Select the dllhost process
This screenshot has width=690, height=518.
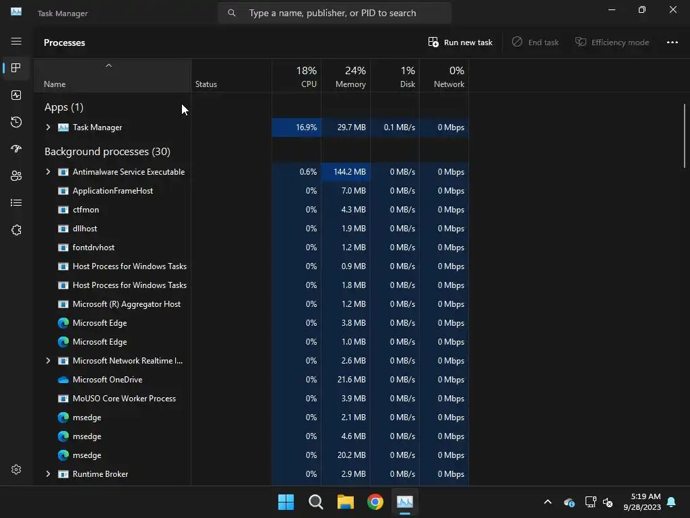(252, 229)
